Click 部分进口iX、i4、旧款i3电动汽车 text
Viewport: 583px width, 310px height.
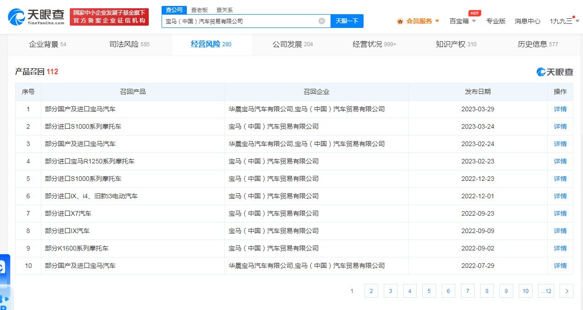click(x=91, y=196)
